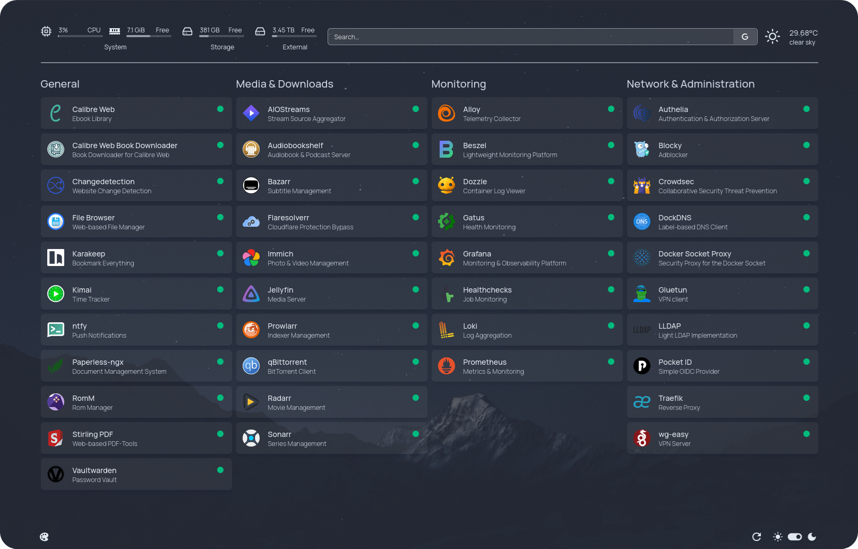Open the Traefik reverse proxy icon

pos(641,402)
